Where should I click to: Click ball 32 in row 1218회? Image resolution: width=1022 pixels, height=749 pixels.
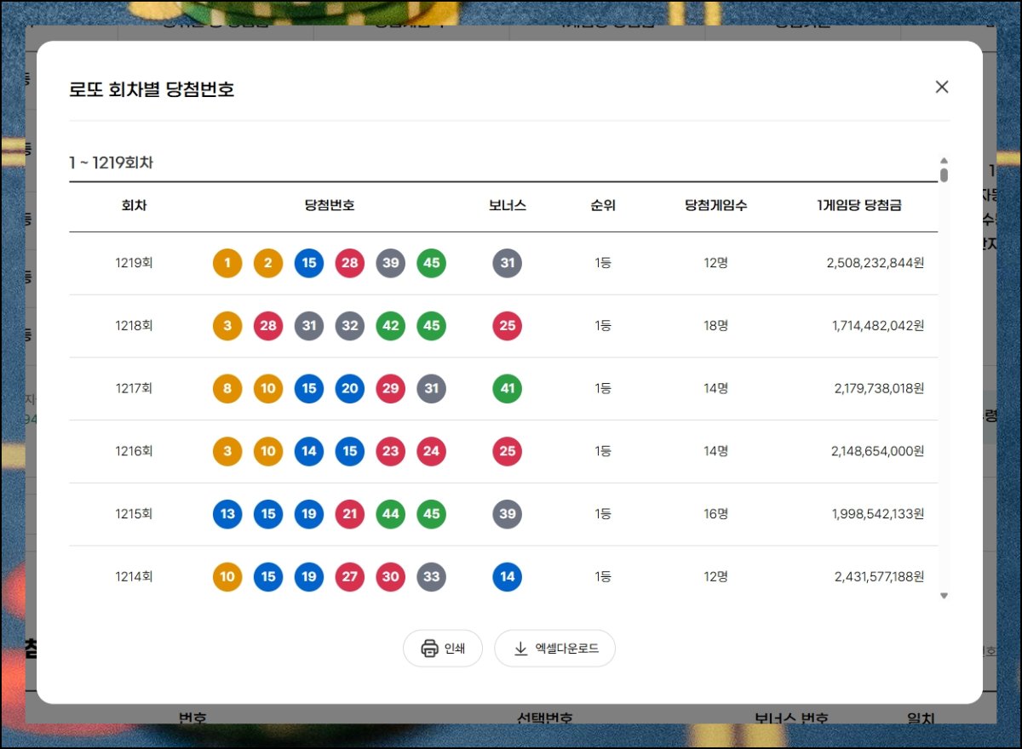pyautogui.click(x=350, y=326)
